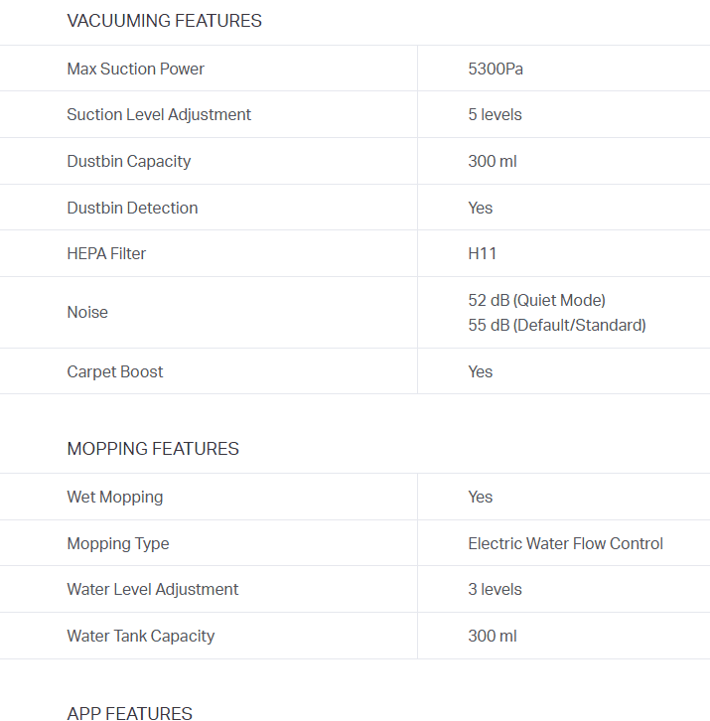Select the H11 filter value
This screenshot has height=721, width=710.
tap(482, 253)
